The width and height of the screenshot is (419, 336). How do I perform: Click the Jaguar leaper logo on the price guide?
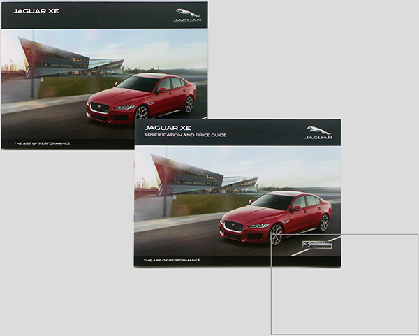point(318,133)
